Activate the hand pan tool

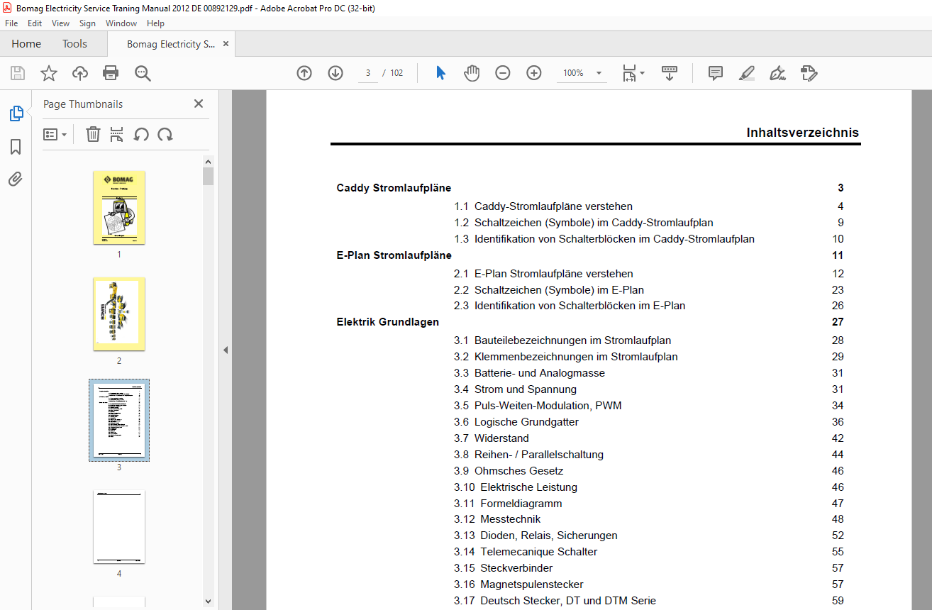[x=472, y=73]
